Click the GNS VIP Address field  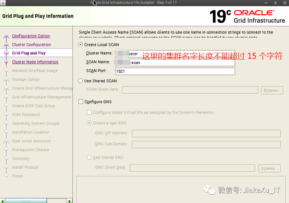tap(206, 134)
